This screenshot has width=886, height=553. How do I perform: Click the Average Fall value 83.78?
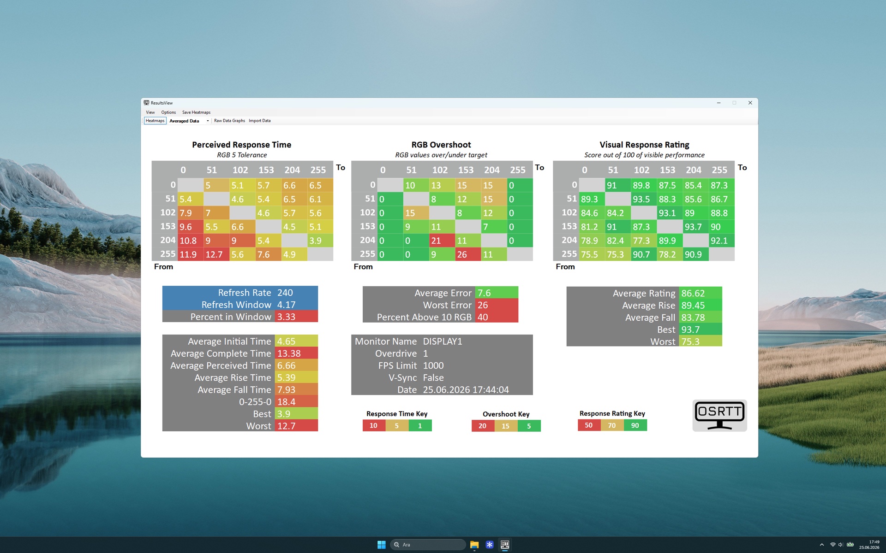[x=700, y=318]
